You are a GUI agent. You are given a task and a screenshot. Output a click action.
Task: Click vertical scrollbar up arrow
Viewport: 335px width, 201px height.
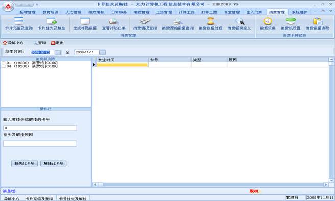coord(331,59)
